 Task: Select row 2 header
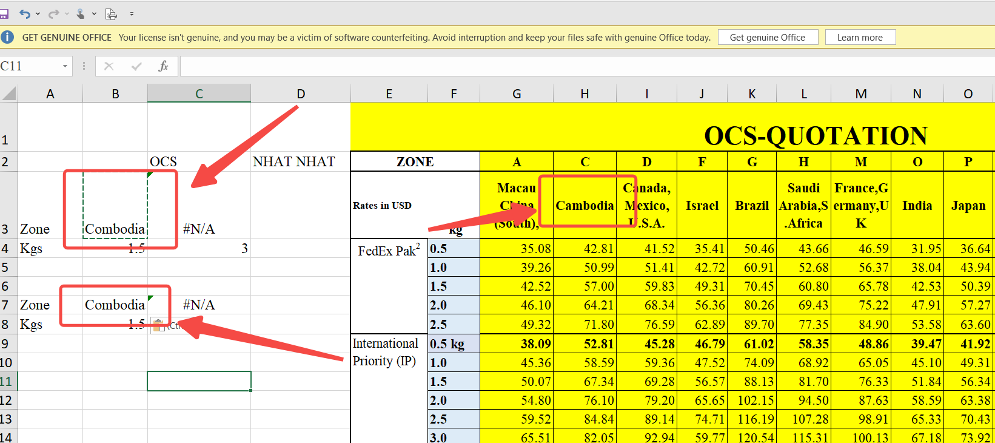coord(8,161)
